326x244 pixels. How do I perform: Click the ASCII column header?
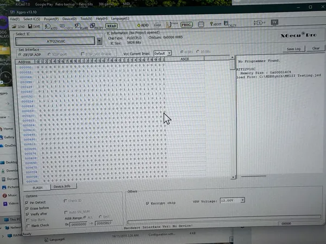point(184,59)
